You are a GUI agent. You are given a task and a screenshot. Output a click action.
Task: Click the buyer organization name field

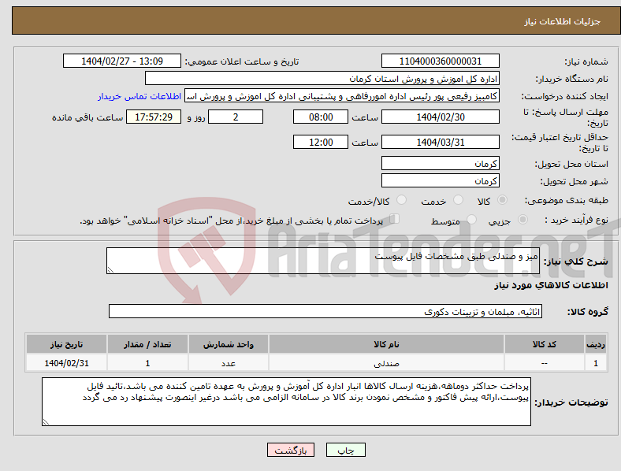point(322,78)
